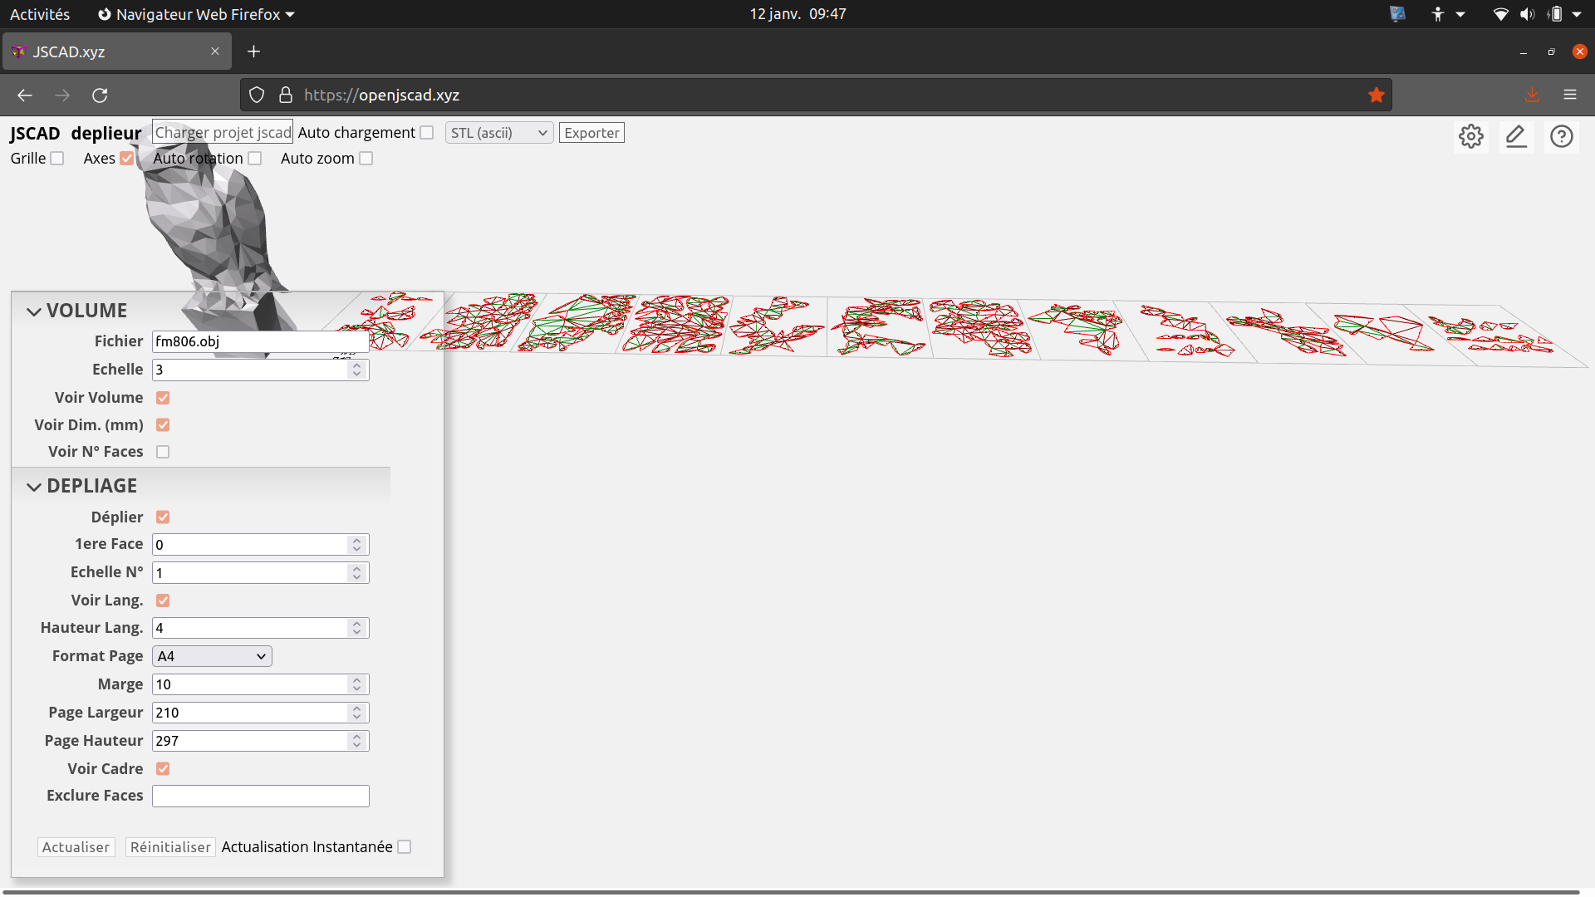Click the bookmark star in address bar
The height and width of the screenshot is (897, 1595).
click(x=1377, y=95)
